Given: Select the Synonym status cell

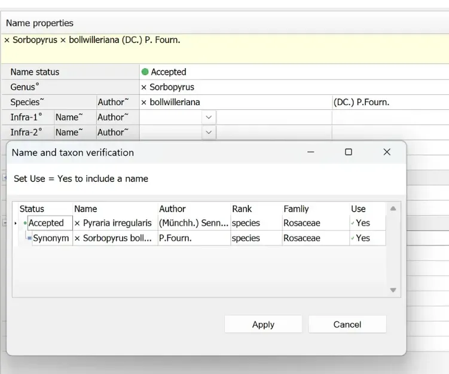Looking at the screenshot, I should tap(51, 238).
